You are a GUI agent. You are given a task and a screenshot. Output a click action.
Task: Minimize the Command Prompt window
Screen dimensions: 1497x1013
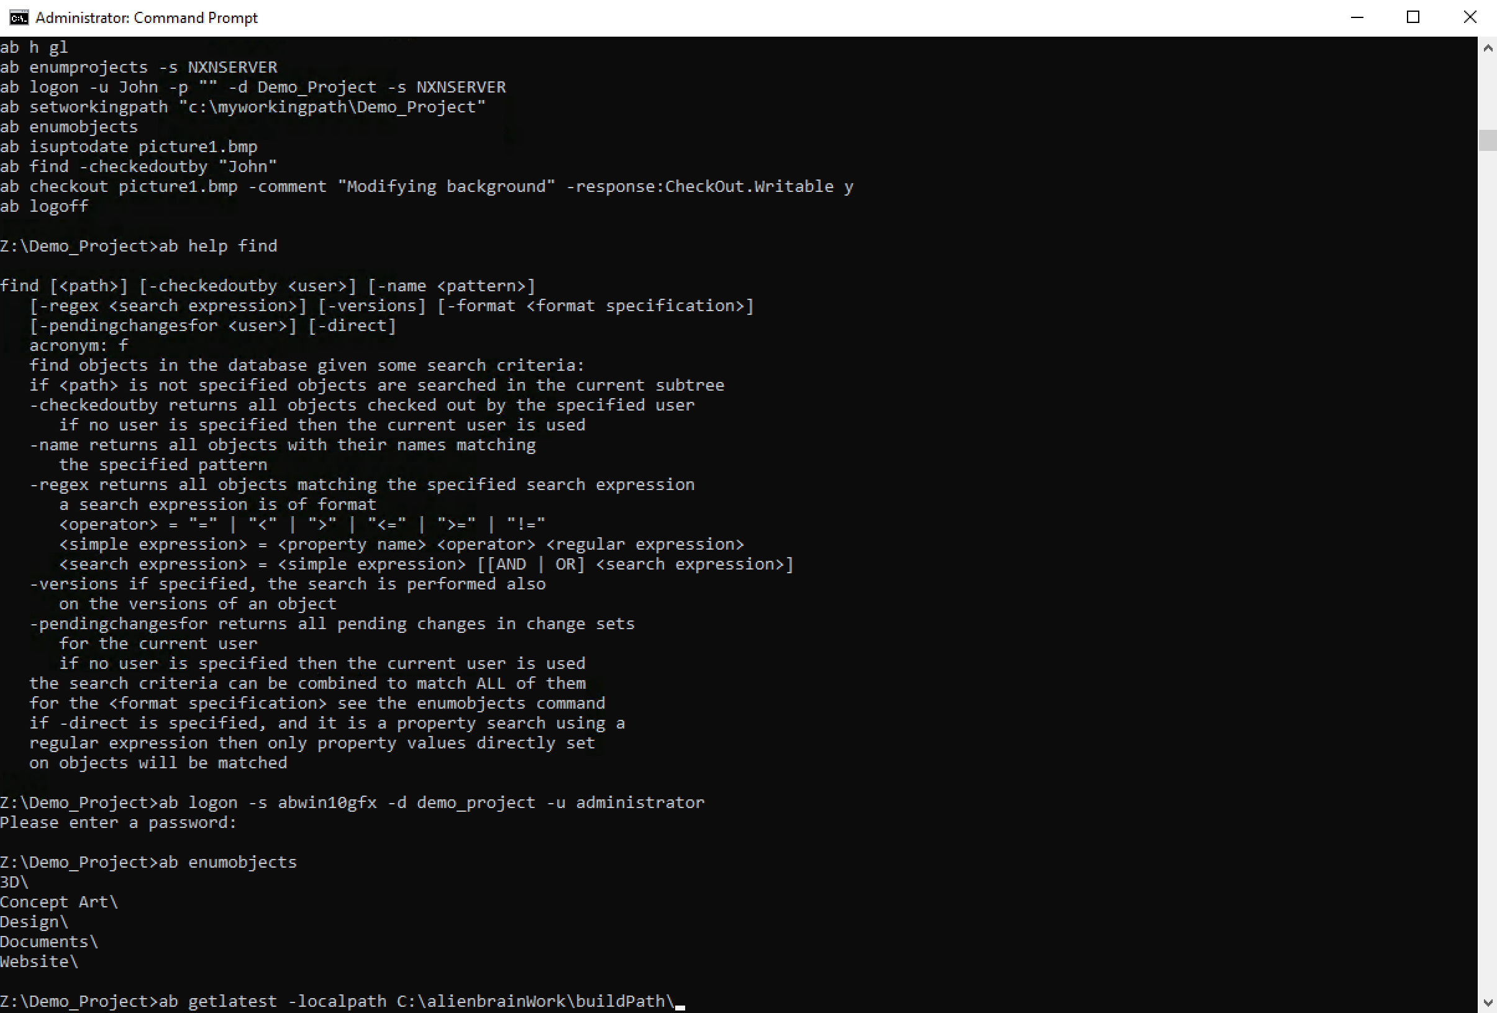click(x=1357, y=17)
